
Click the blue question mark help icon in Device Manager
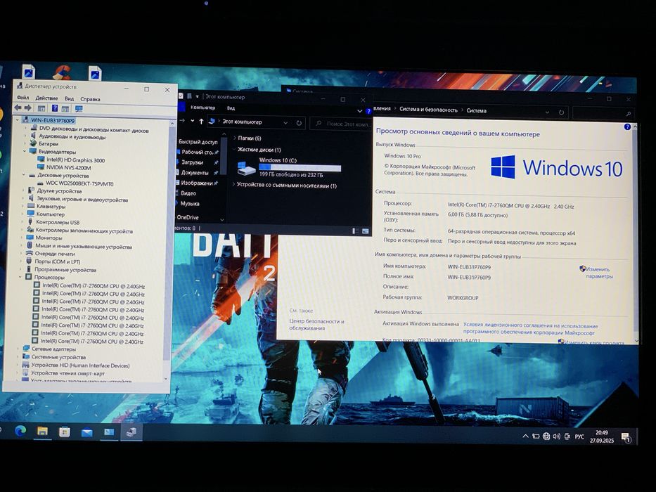click(54, 108)
